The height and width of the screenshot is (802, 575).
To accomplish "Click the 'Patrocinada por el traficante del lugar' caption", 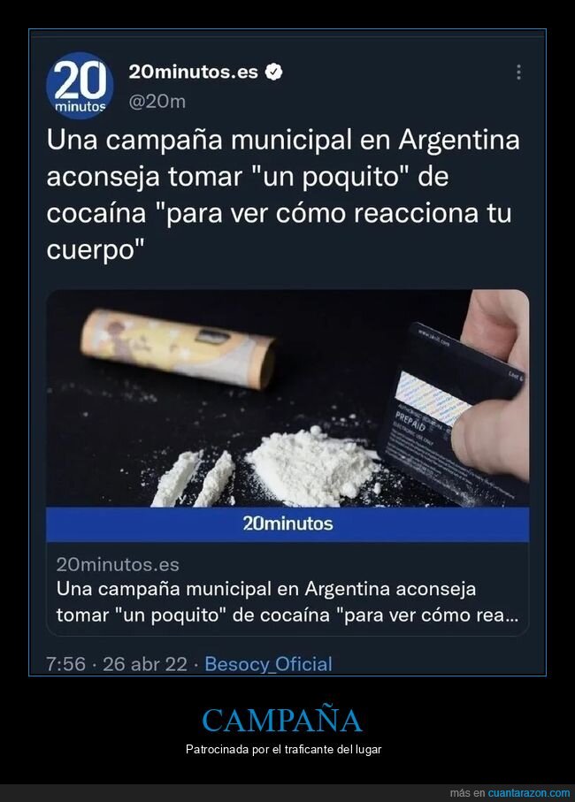I will [283, 750].
